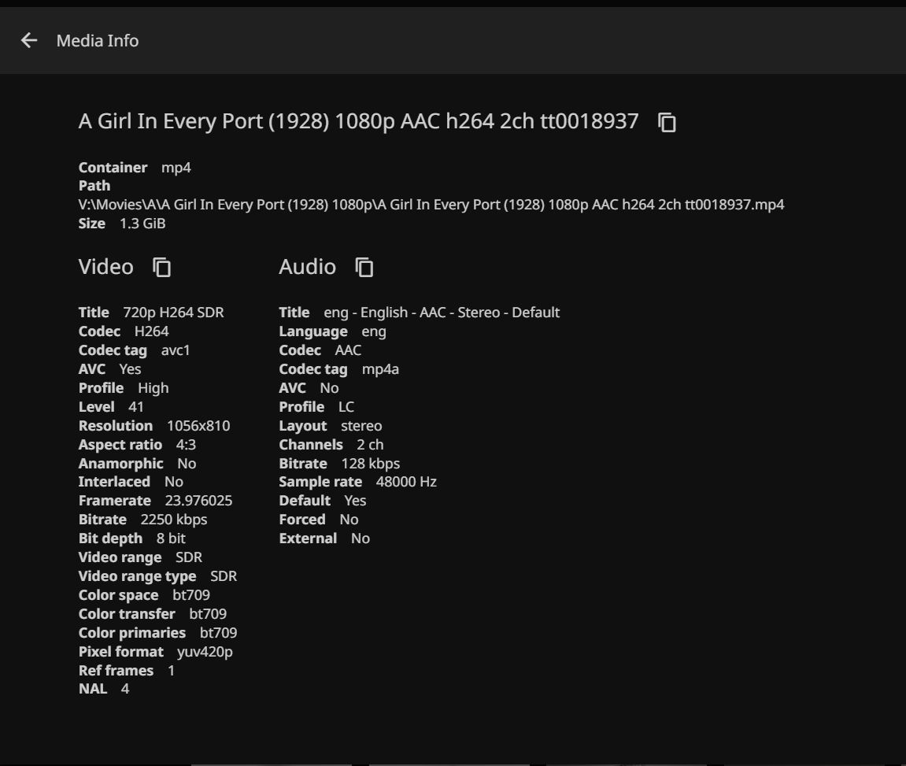This screenshot has height=766, width=906.
Task: Click the codec tag value avc1
Action: point(176,350)
